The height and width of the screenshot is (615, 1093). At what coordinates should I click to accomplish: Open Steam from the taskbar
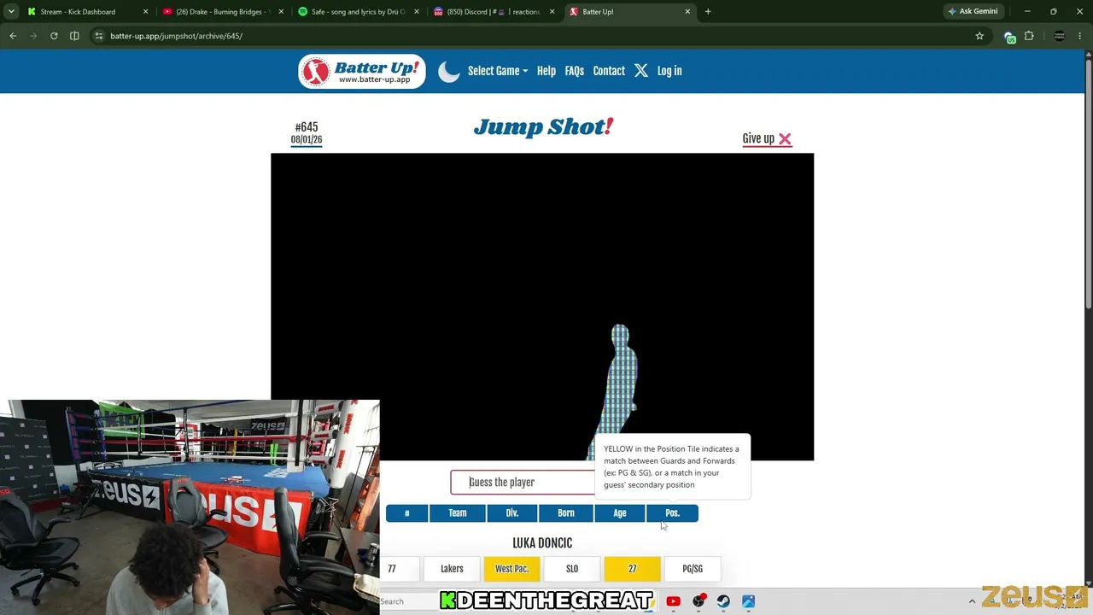723,602
